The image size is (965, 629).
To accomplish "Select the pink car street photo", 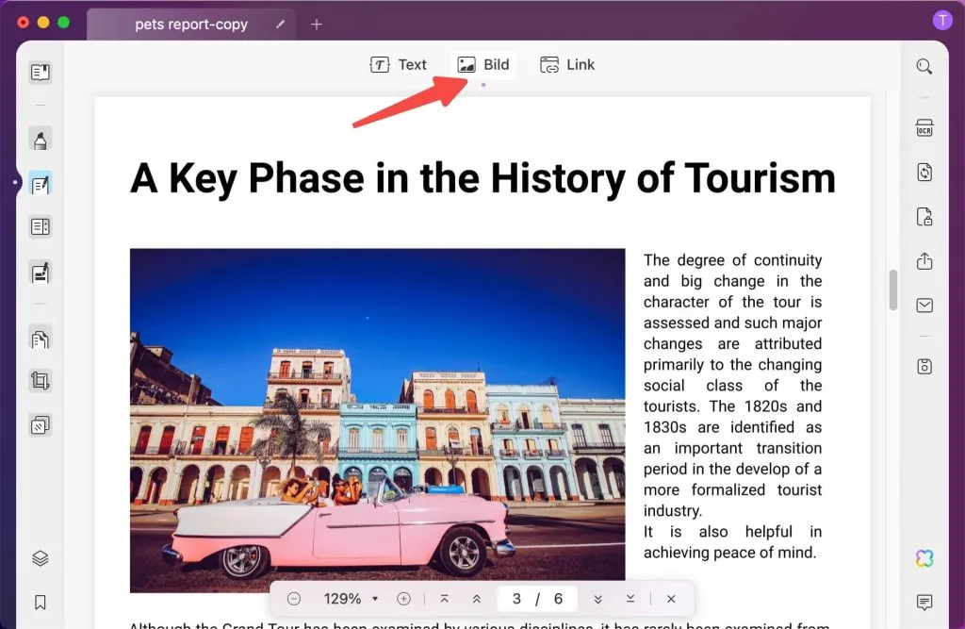I will pos(377,421).
